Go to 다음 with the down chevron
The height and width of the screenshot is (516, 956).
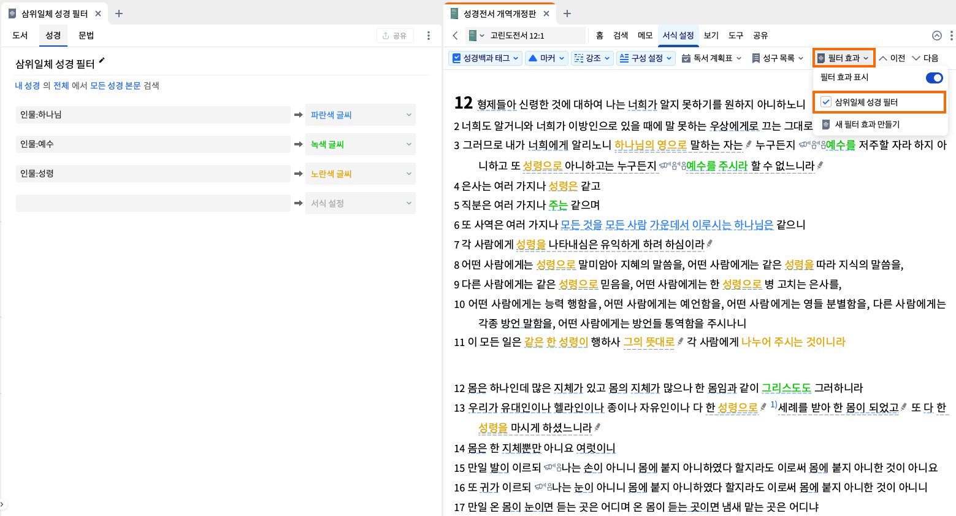pos(925,58)
